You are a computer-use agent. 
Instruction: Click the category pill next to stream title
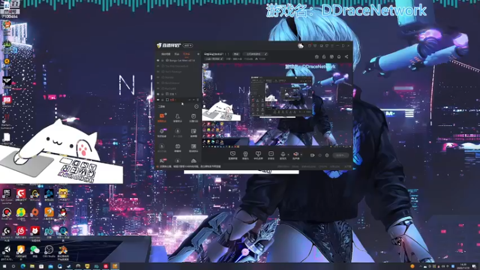(x=236, y=54)
